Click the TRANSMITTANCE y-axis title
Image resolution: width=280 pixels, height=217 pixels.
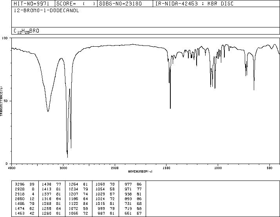point(1,101)
